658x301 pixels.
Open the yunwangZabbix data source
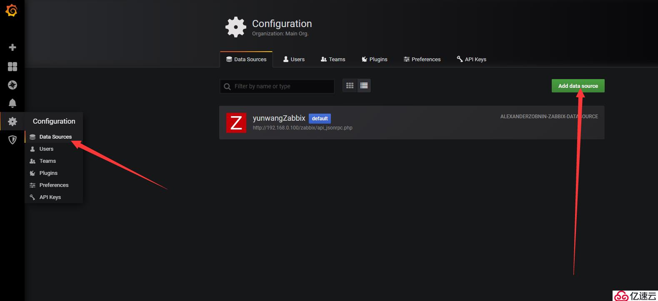pos(412,122)
